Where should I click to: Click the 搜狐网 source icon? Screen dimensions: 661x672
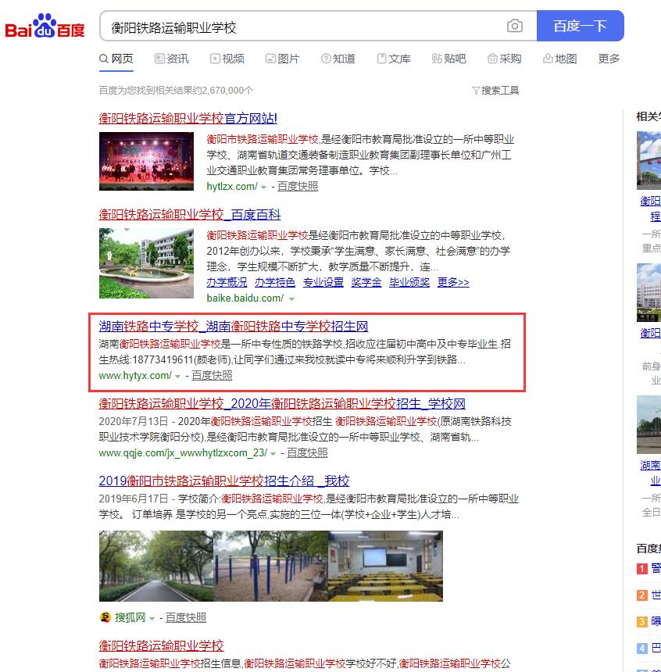tap(105, 617)
